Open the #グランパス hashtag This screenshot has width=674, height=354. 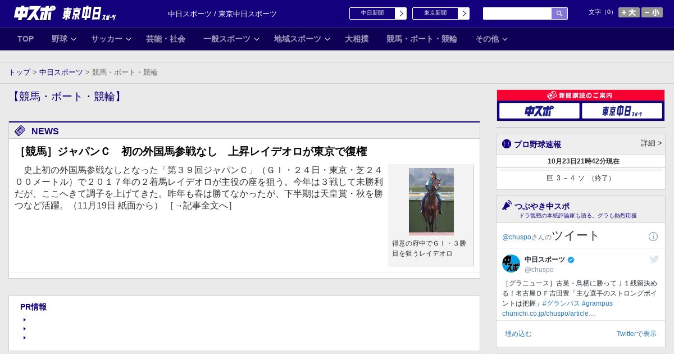click(x=561, y=303)
